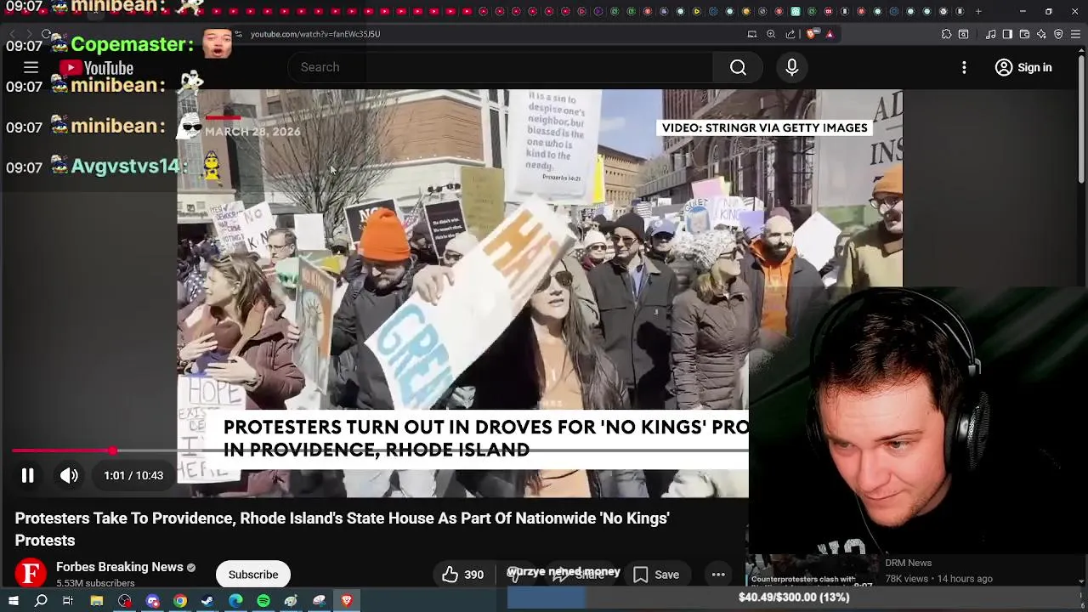Open the media control music note icon
This screenshot has height=612, width=1088.
pyautogui.click(x=990, y=34)
